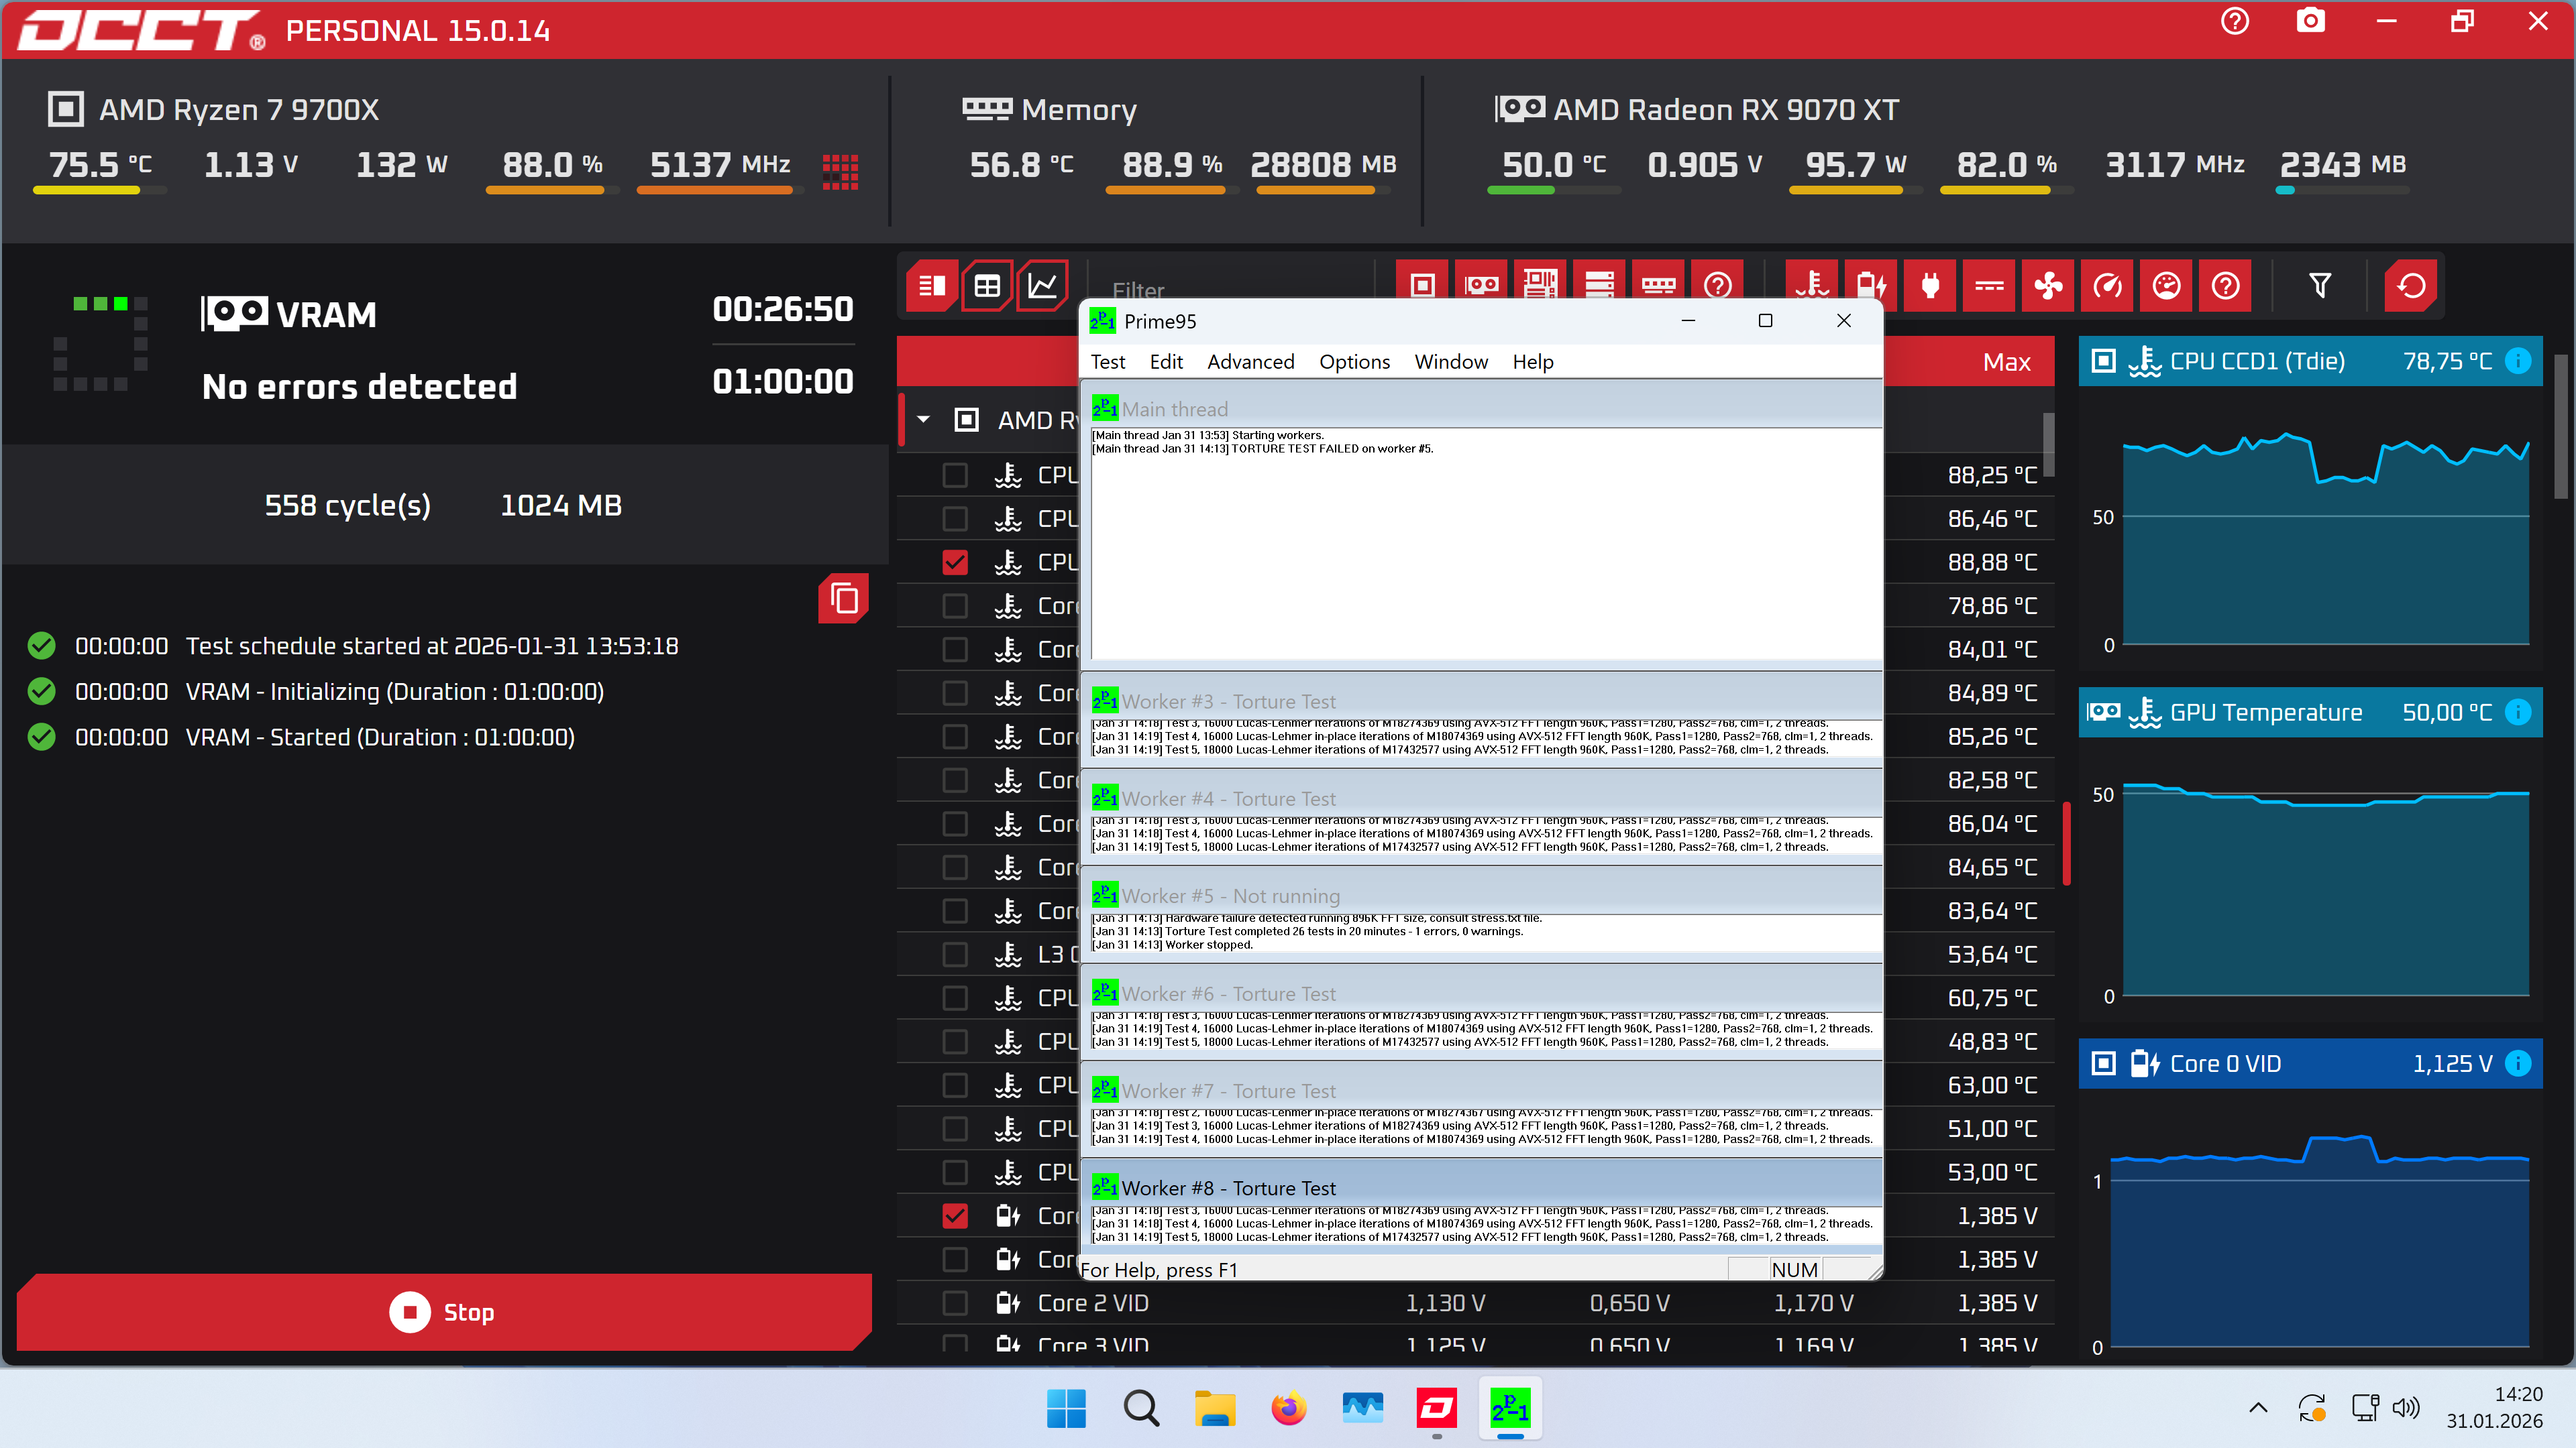
Task: Reset sensor min/max statistics with the refresh icon
Action: click(x=2411, y=286)
